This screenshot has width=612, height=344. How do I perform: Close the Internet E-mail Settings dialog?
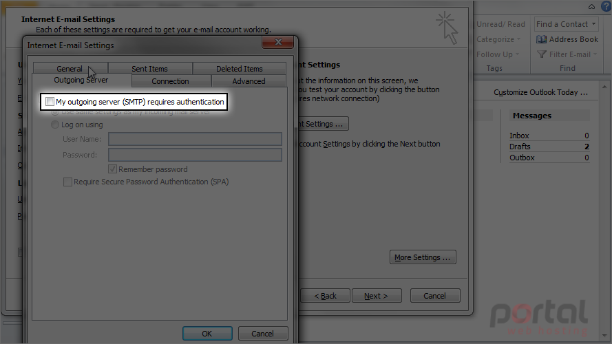[278, 42]
